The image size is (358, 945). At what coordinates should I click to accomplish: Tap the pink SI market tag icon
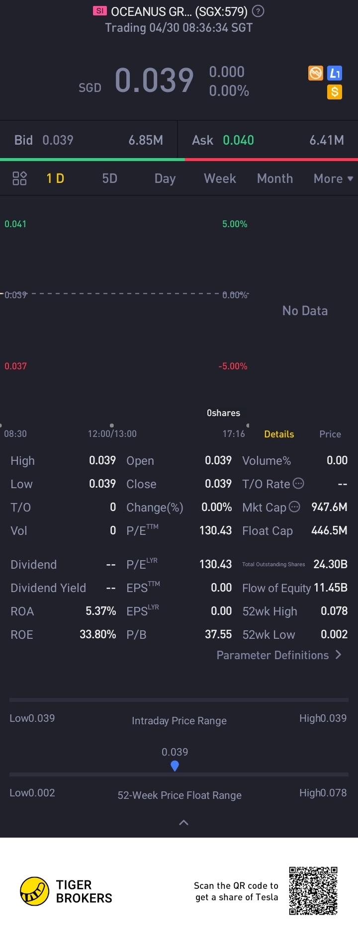tap(100, 11)
